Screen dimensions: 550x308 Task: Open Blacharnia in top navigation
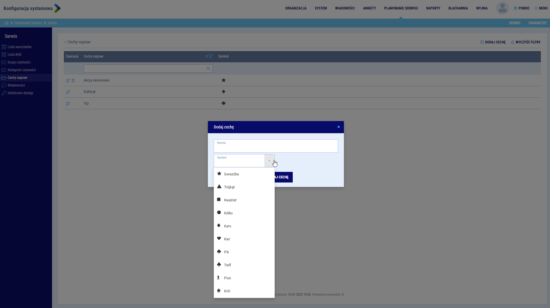[458, 8]
